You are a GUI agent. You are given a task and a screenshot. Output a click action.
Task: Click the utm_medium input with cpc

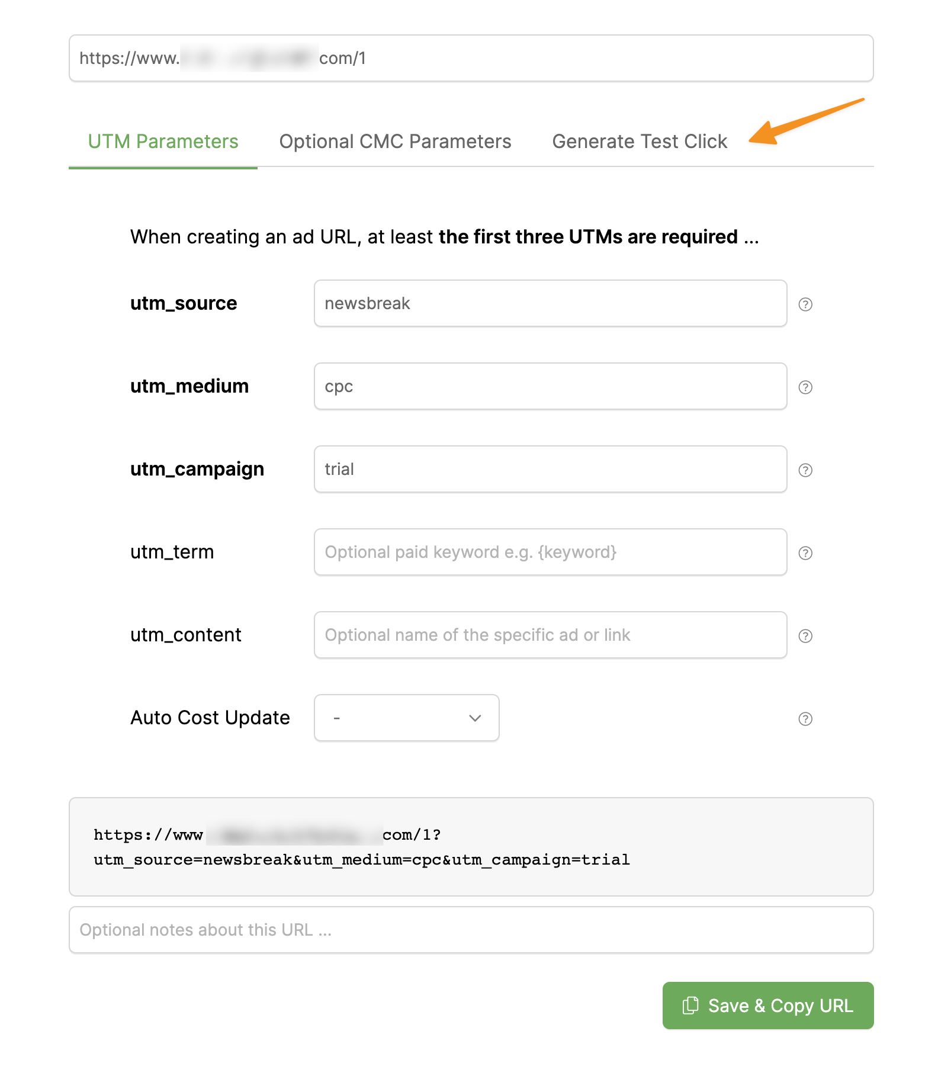coord(550,386)
